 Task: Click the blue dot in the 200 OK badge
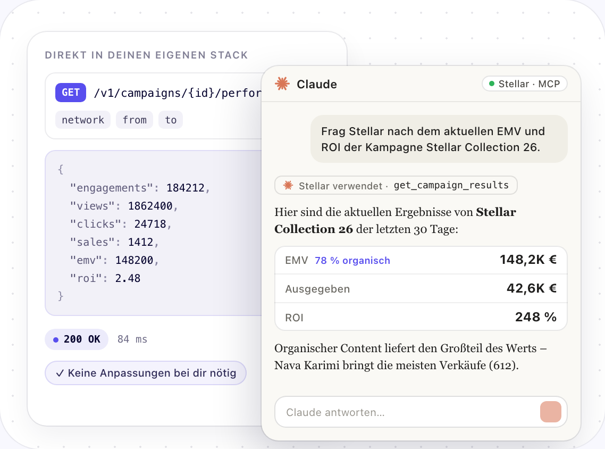click(56, 340)
